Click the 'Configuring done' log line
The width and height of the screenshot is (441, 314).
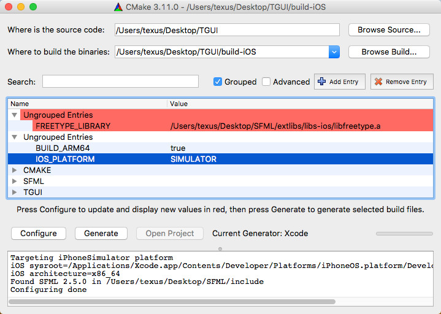(48, 289)
